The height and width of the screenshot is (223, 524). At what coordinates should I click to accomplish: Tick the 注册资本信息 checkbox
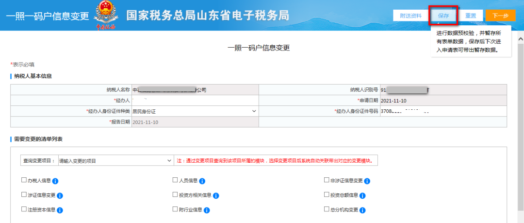click(24, 209)
